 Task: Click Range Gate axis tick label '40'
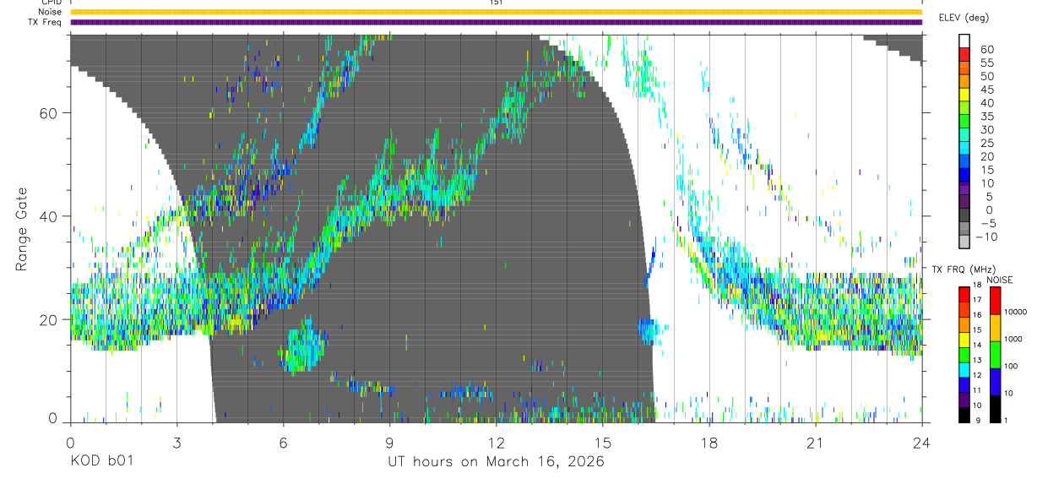(47, 216)
